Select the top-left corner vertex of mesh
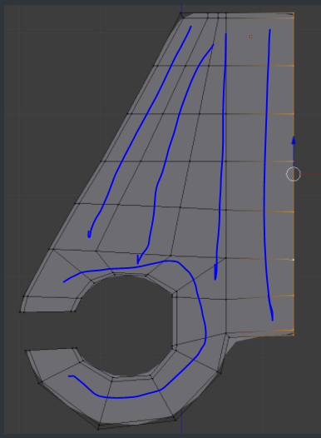This screenshot has width=321, height=438. [181, 14]
